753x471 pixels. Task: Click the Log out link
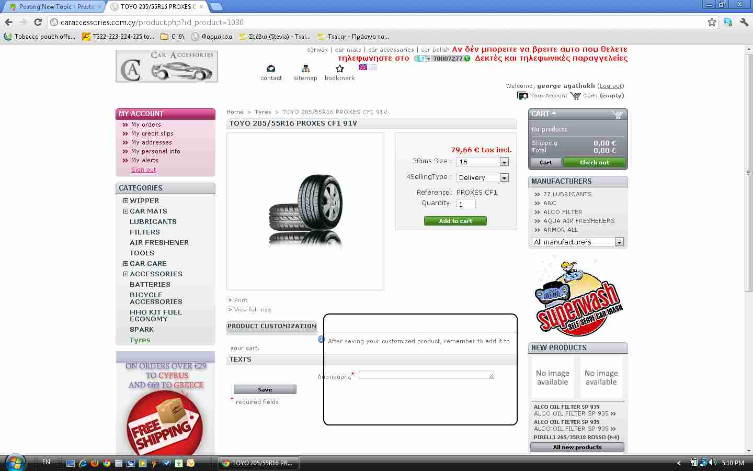tap(611, 86)
